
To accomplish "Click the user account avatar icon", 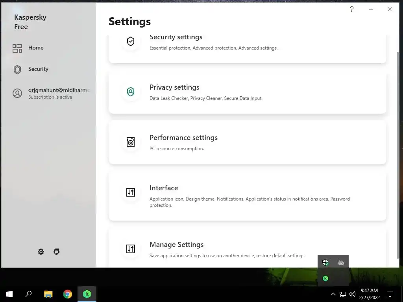I will click(17, 93).
